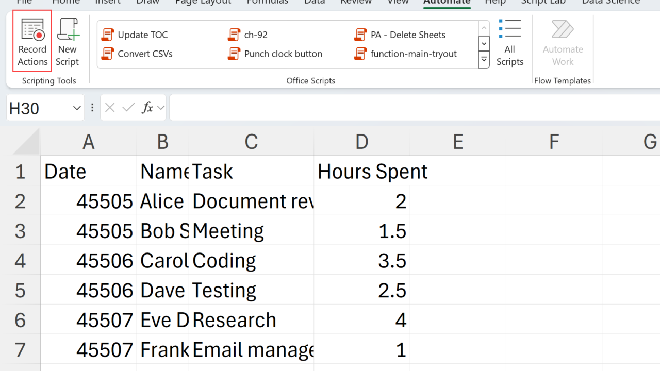
Task: Run the Punch clock button script
Action: 275,54
